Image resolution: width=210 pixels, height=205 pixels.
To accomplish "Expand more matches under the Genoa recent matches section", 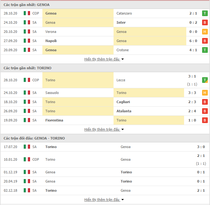I will 104,59.
